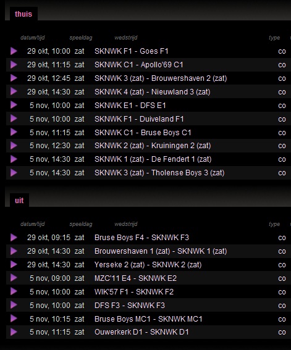This screenshot has width=291, height=350.
Task: Click arrow icon for MZC'11 E4 - SKNWK E2
Action: coord(14,278)
